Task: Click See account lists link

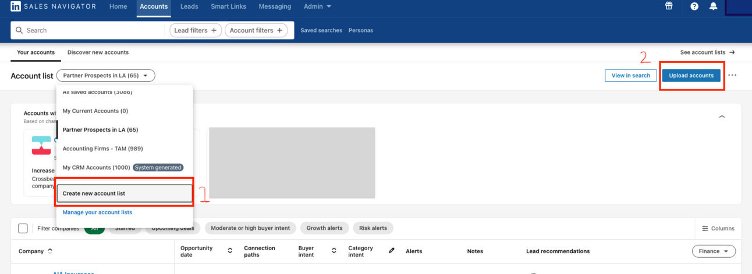Action: pyautogui.click(x=707, y=52)
